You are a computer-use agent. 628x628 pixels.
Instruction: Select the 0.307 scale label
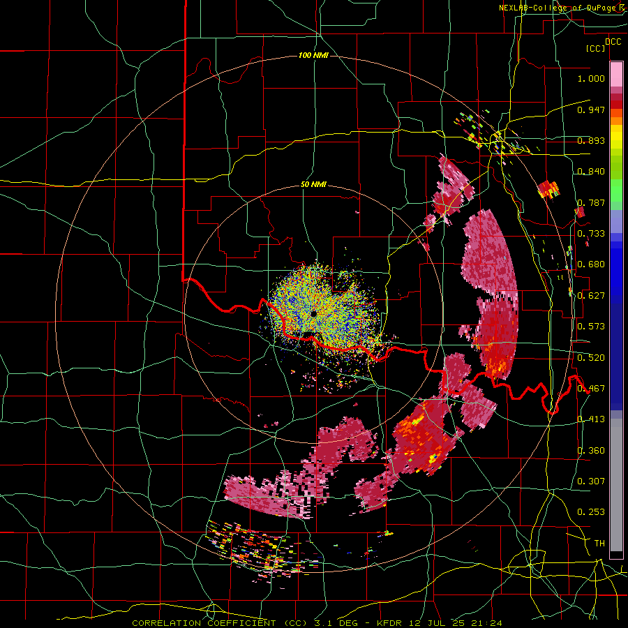[x=591, y=481]
